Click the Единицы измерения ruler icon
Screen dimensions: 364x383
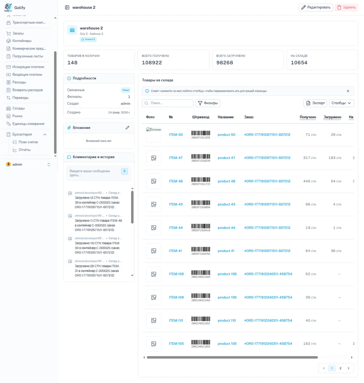[x=9, y=124]
